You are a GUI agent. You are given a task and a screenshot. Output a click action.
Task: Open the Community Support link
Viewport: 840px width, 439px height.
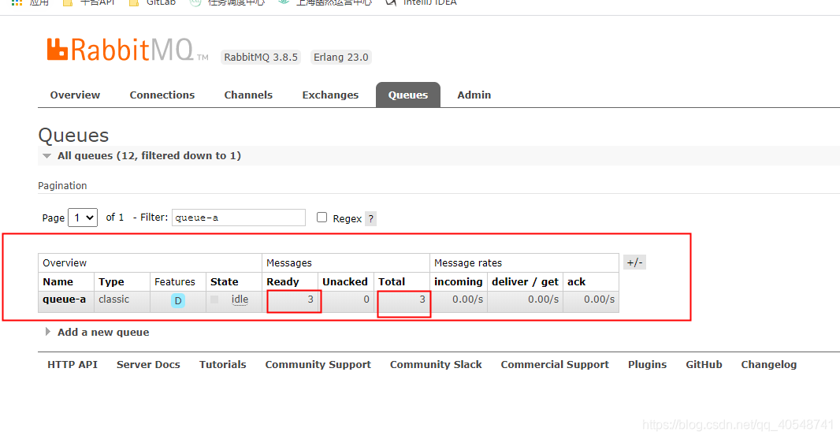coord(318,364)
